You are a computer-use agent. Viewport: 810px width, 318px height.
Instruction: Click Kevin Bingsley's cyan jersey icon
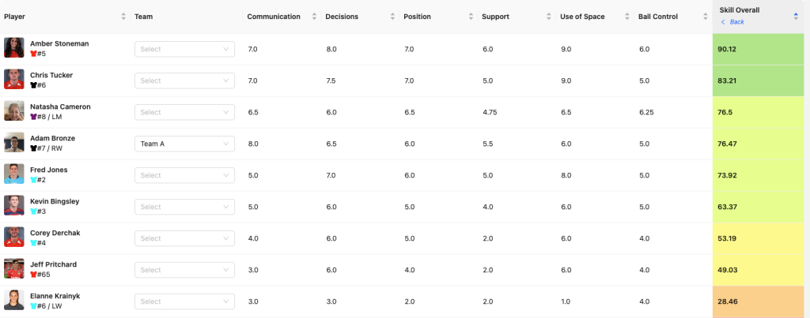point(33,211)
